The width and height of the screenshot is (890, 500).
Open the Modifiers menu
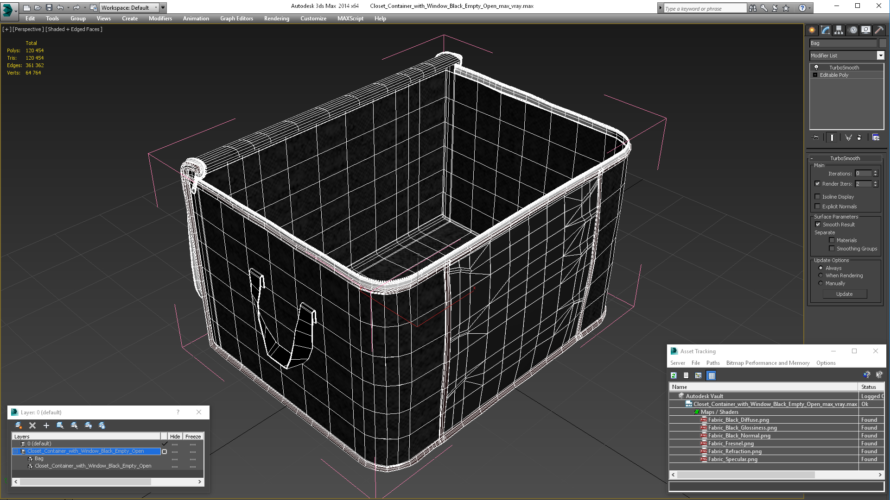160,19
